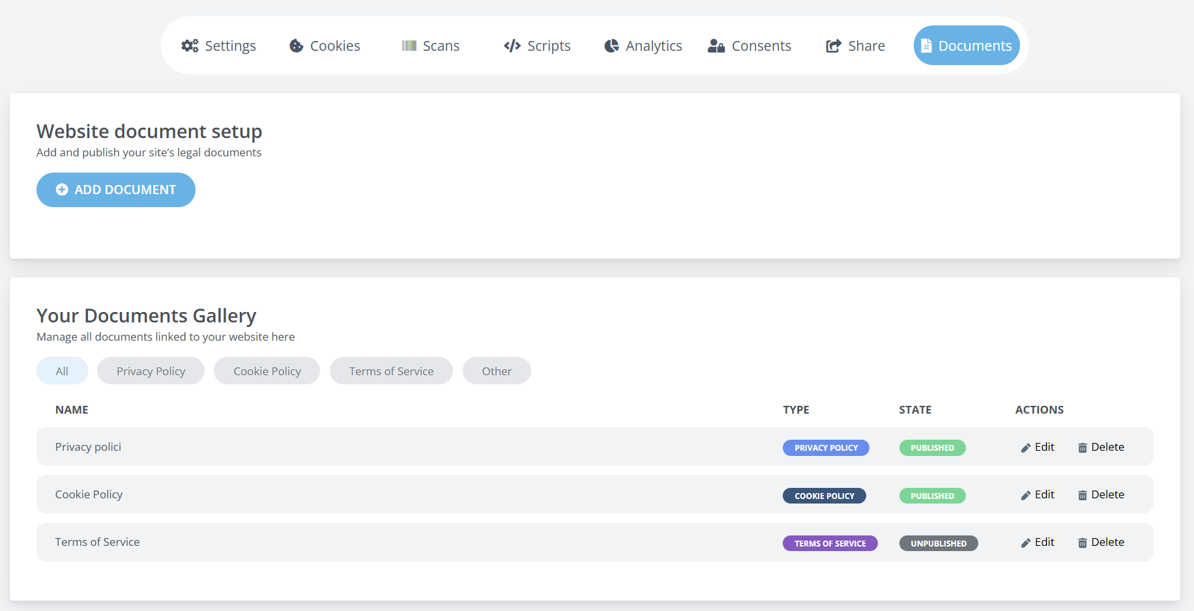The width and height of the screenshot is (1194, 611).
Task: Filter gallery by Cookie Policy
Action: coord(267,371)
